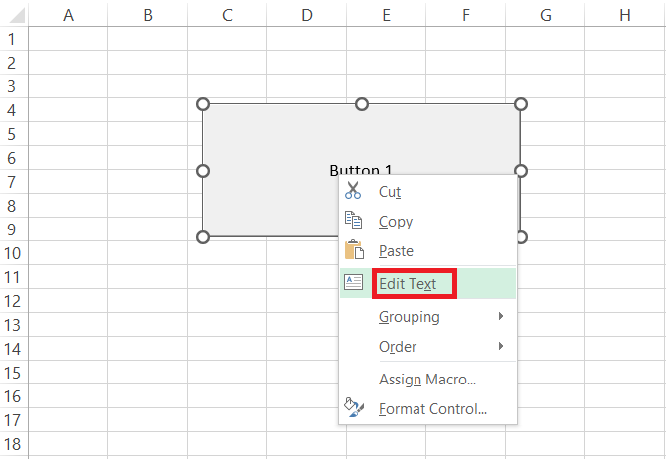Choose Cut in the context menu
Image resolution: width=666 pixels, height=459 pixels.
[390, 192]
